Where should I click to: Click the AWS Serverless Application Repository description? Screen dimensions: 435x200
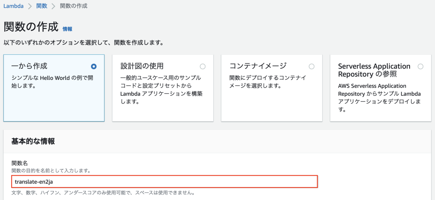pos(379,98)
